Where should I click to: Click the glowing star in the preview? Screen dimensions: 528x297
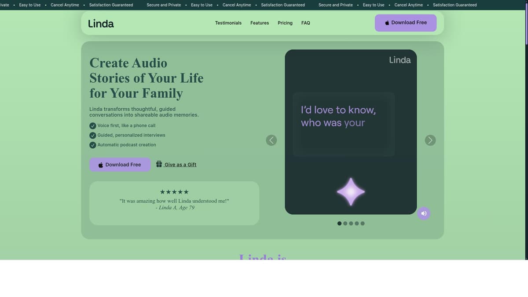pyautogui.click(x=351, y=192)
